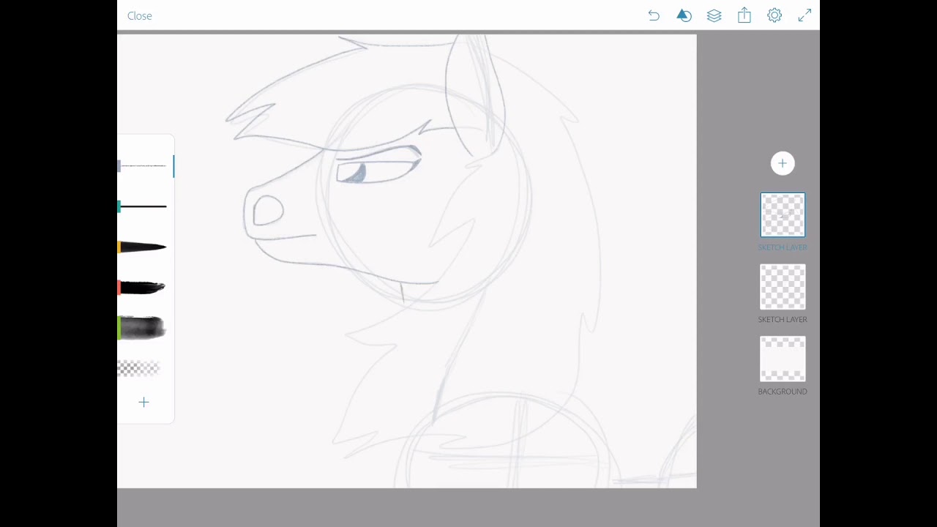The image size is (937, 527).
Task: Select the top active sketch layer thumbnail
Action: pos(783,215)
